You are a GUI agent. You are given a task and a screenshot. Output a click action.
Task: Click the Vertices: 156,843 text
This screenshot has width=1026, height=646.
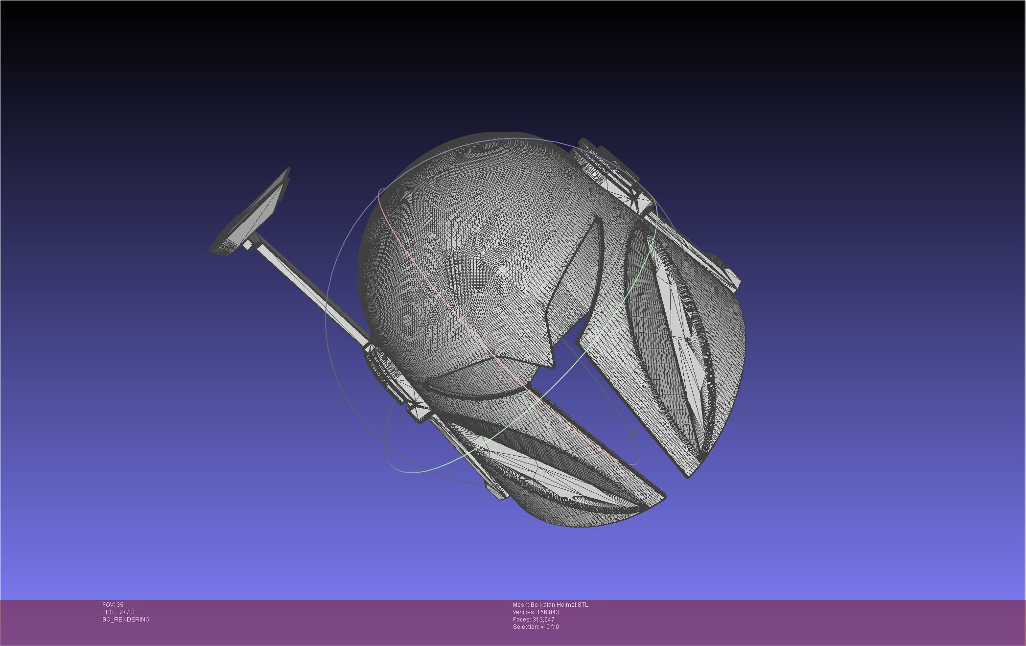pos(536,612)
